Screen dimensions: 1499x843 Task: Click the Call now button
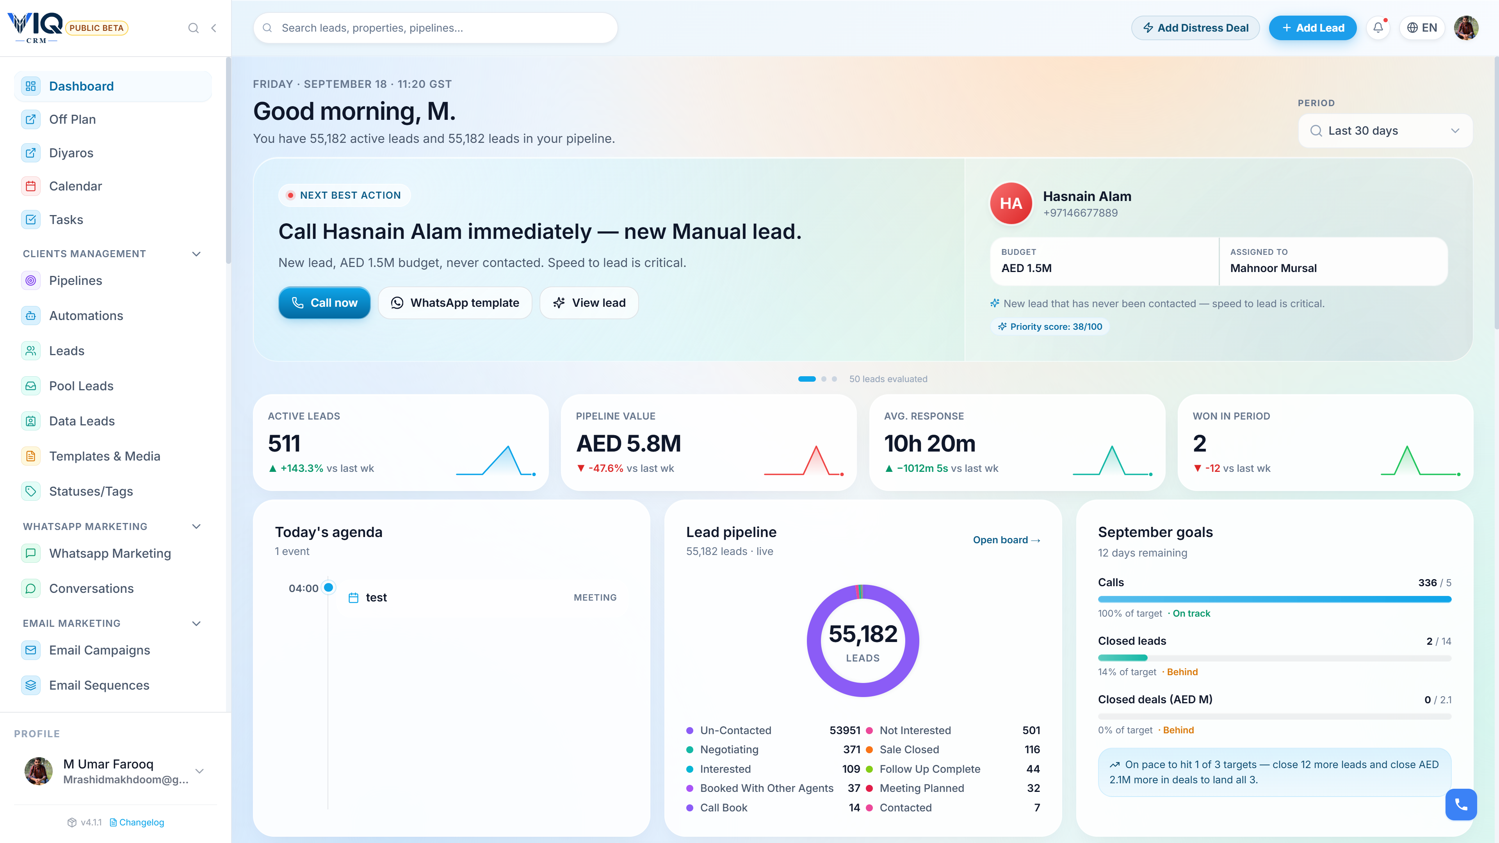point(324,302)
